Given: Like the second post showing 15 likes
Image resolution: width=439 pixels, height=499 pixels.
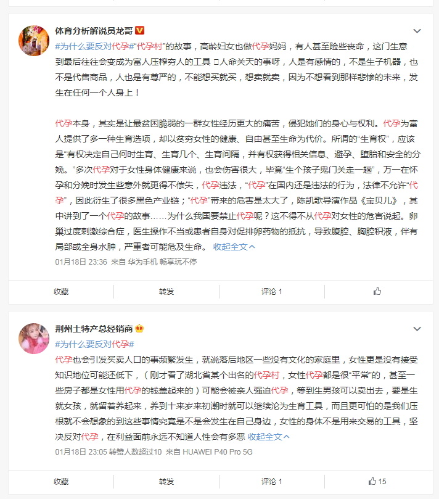Looking at the screenshot, I should [x=377, y=481].
